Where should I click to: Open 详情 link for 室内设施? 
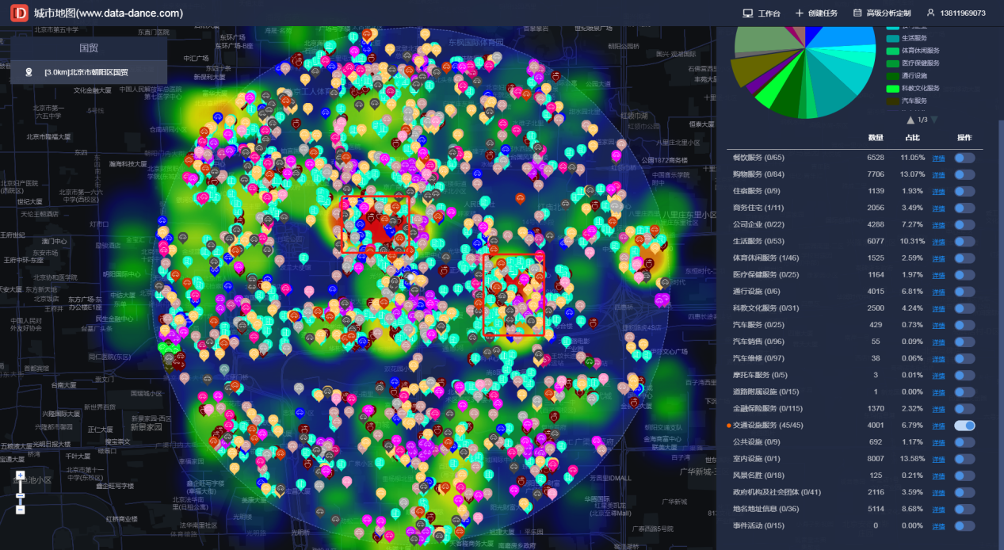click(x=938, y=459)
